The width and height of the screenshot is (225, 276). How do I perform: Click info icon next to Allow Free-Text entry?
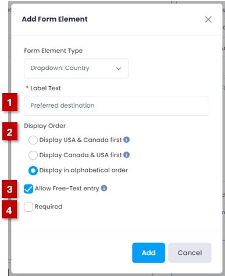[x=104, y=188]
